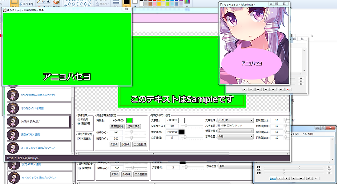The width and height of the screenshot is (337, 184).
Task: Select the Text 'A' tool in Paint
Action: [x=48, y=1]
